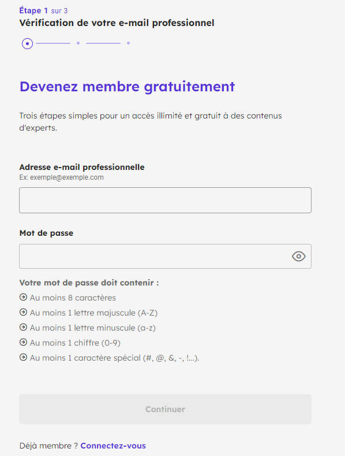Click the progress line between steps two and three
The width and height of the screenshot is (345, 456).
point(103,43)
